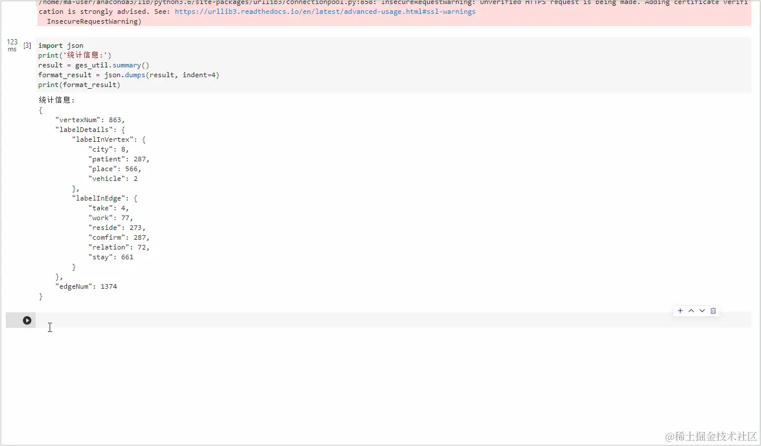Run the empty notebook cell
Screen dimensions: 761x446
(27, 320)
